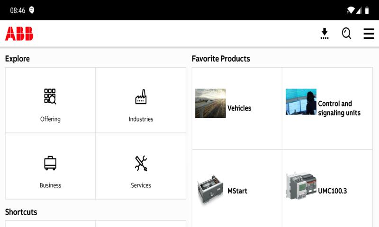Open the downloads icon in header
Image resolution: width=379 pixels, height=227 pixels.
click(325, 34)
